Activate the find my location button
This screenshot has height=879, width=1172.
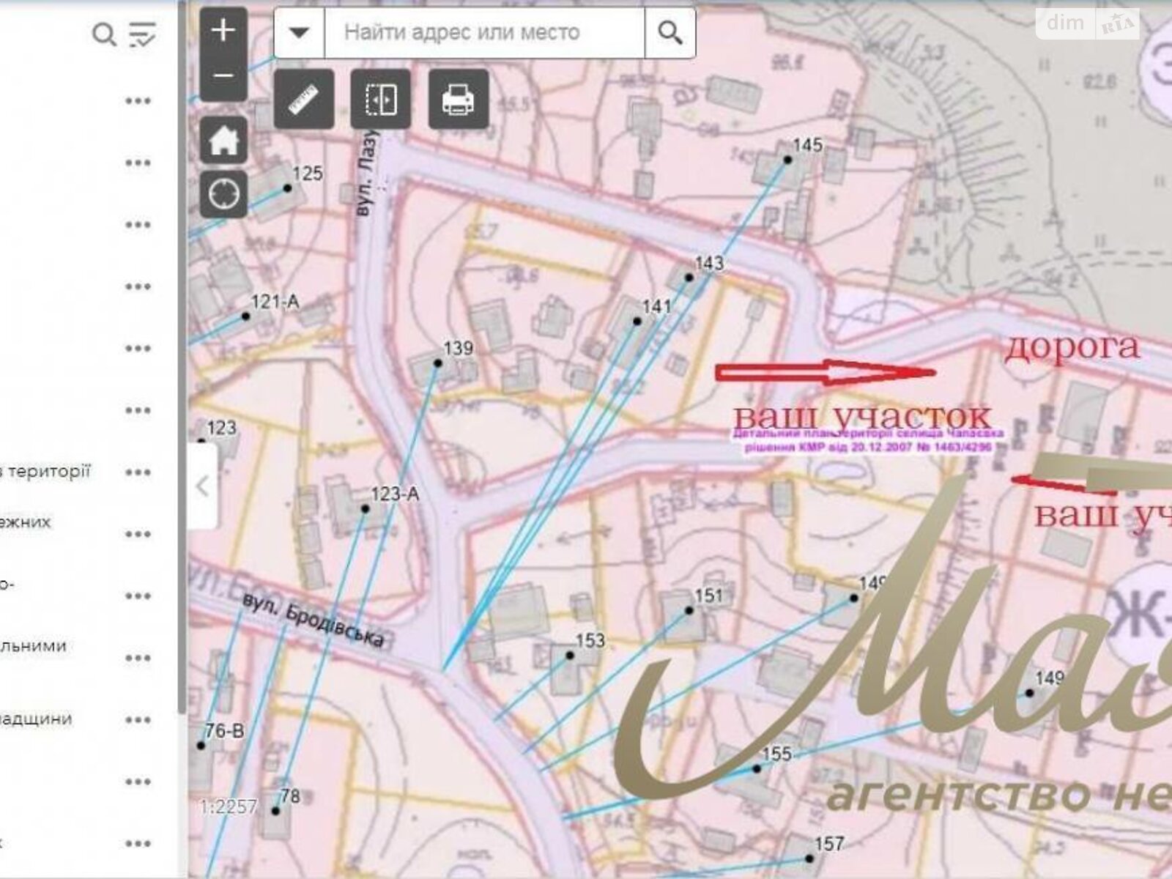coord(223,194)
